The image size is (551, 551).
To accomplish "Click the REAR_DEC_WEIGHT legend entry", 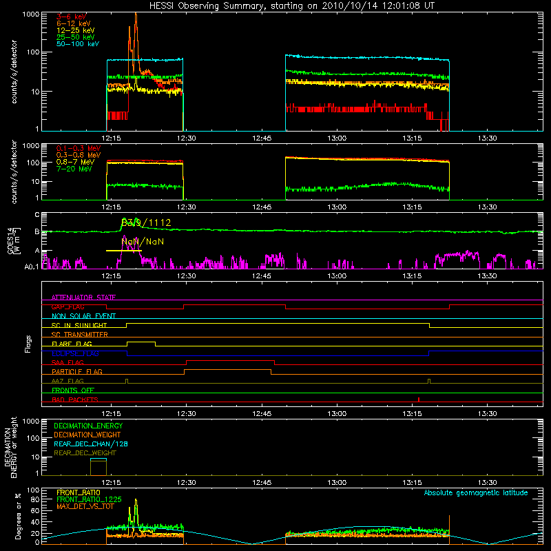I will 85,453.
